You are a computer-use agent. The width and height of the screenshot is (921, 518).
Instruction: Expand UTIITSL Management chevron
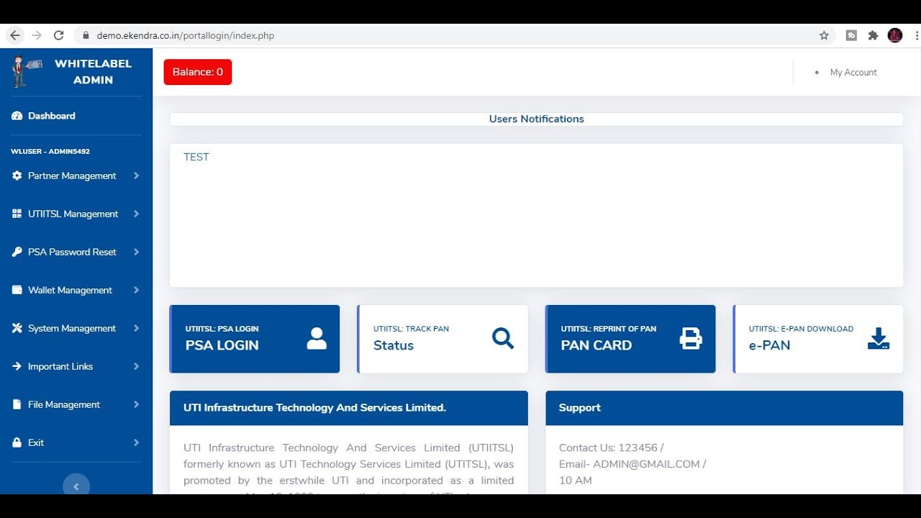click(136, 214)
